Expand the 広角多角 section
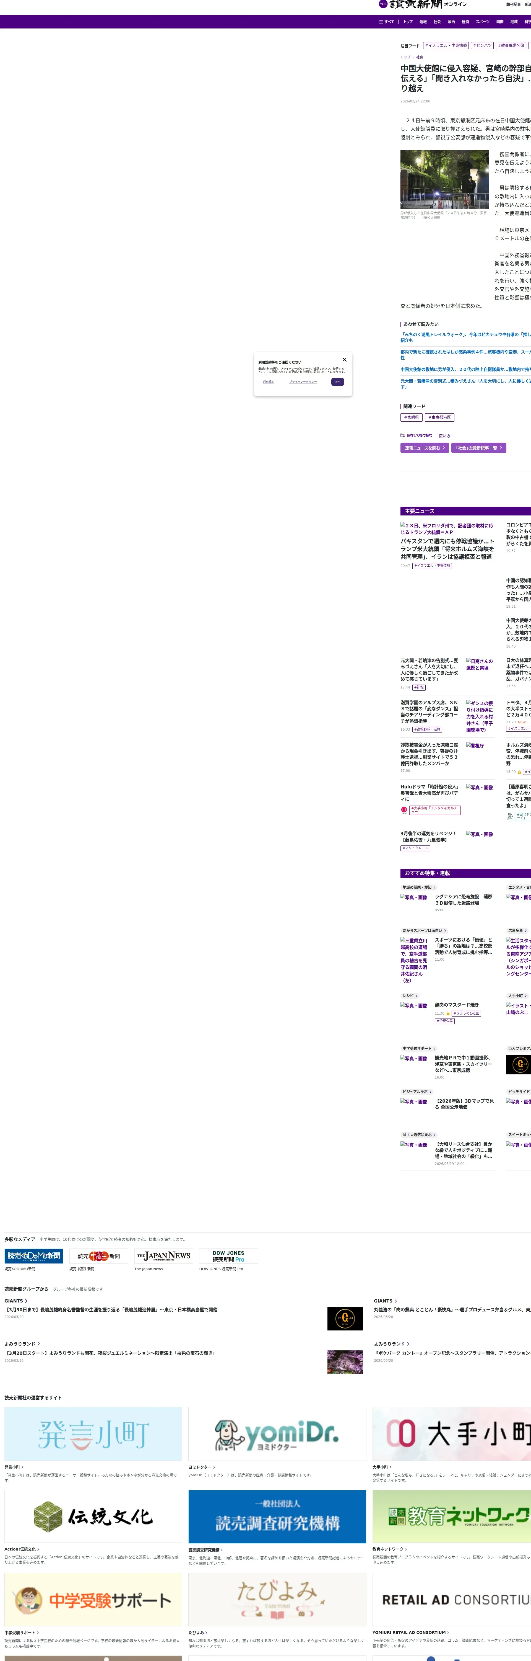Screen dimensions: 531x1661 517,930
